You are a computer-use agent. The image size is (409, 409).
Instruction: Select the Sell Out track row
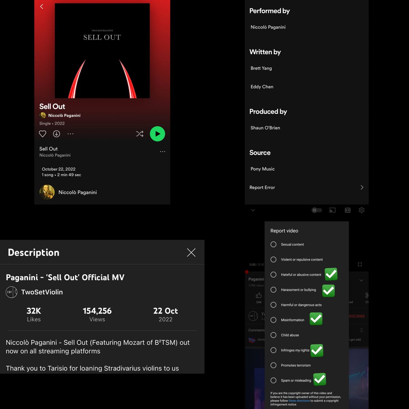[102, 152]
